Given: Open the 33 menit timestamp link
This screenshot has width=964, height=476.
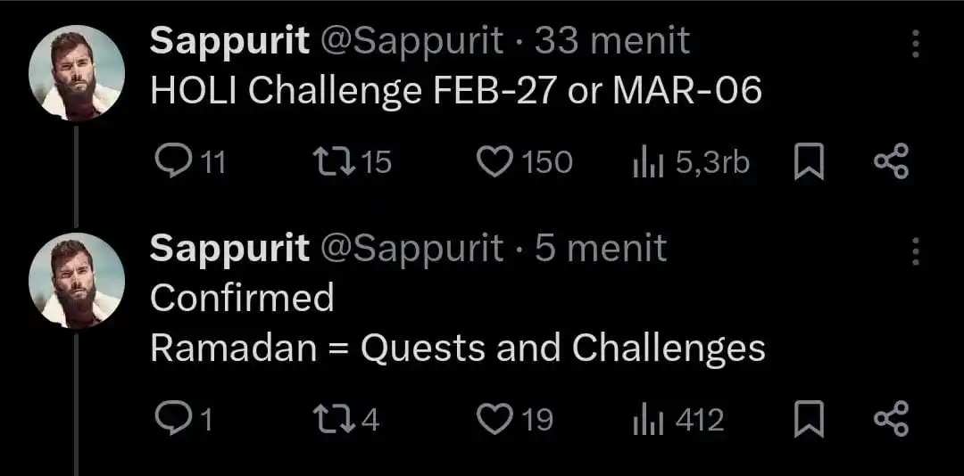Looking at the screenshot, I should [x=612, y=40].
